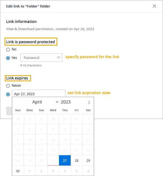163x176 pixels.
Task: Select Yes for password protection
Action: click(x=8, y=58)
